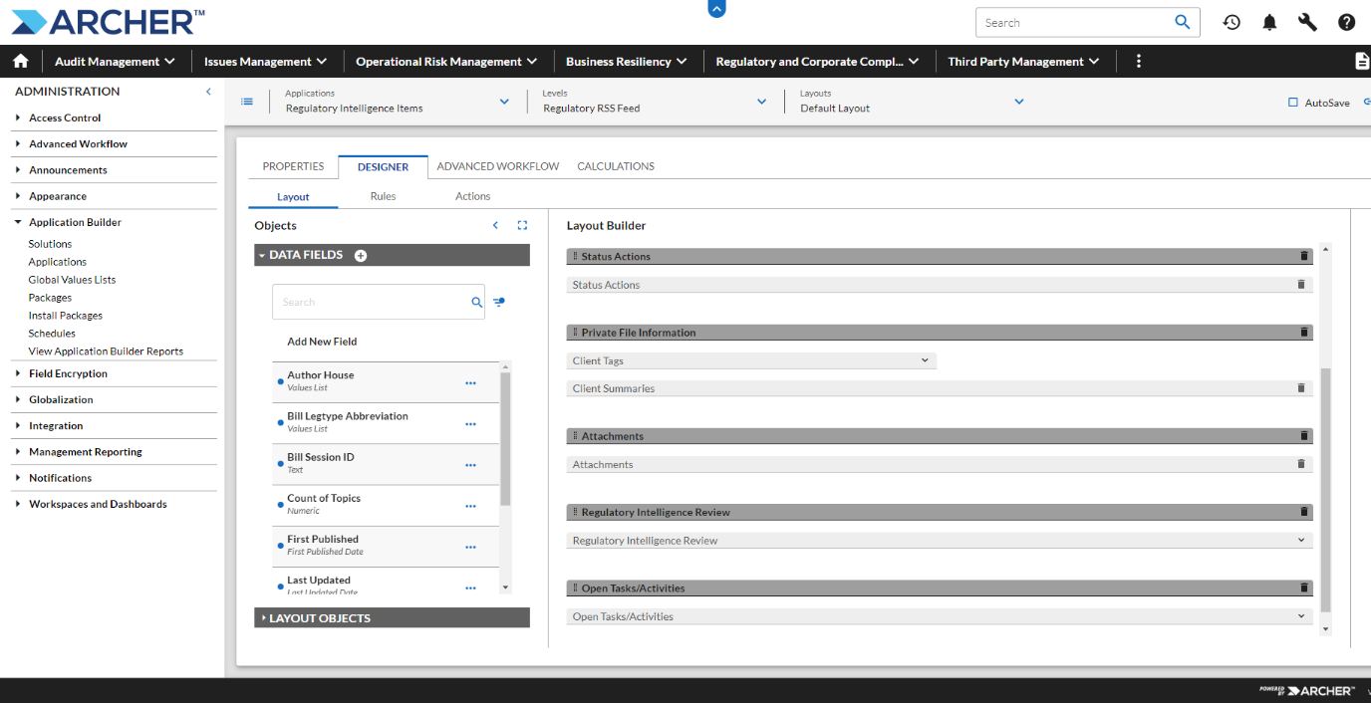
Task: Click the Layout Builder vertical scrollbar
Action: pos(1325,489)
